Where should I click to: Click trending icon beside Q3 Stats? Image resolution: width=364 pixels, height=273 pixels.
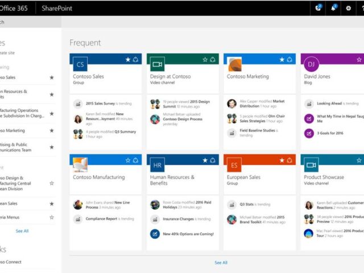click(x=231, y=205)
